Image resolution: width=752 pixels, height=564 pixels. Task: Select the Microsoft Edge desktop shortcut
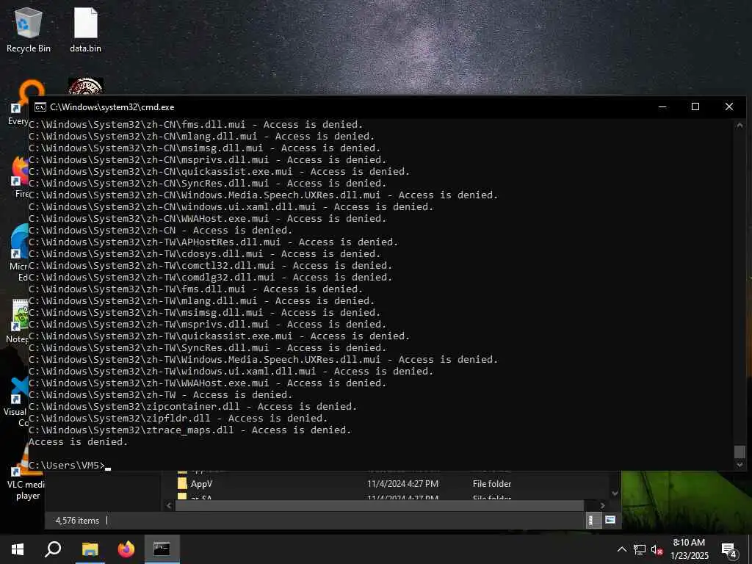(x=19, y=253)
